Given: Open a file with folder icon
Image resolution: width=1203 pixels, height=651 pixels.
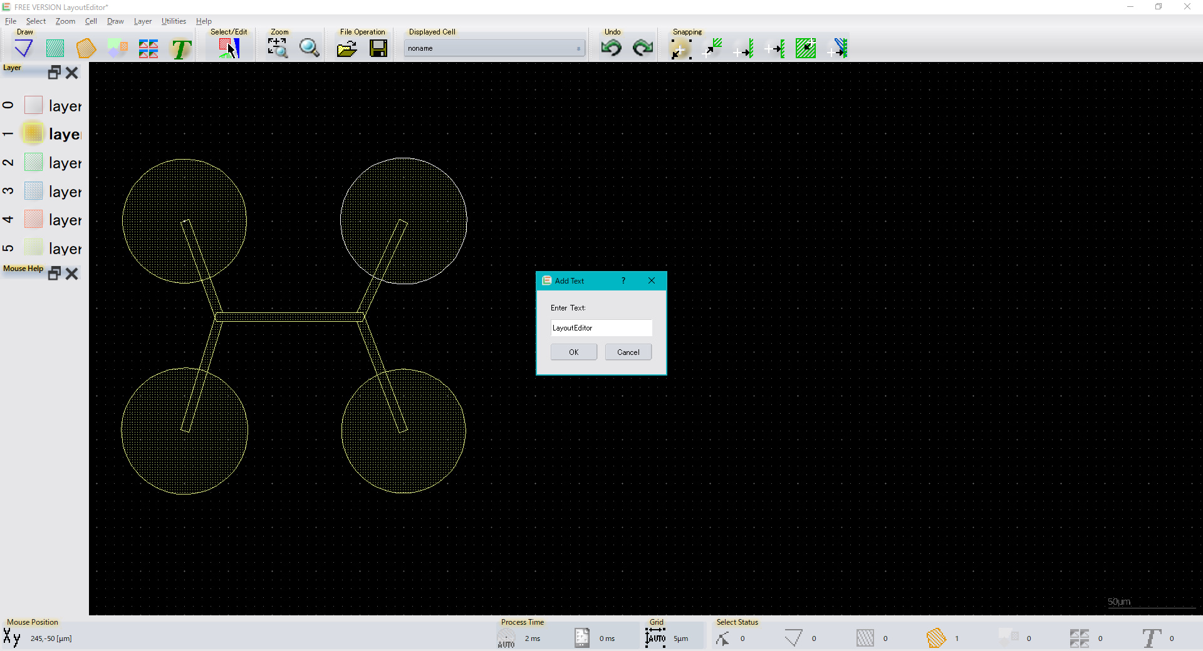Looking at the screenshot, I should pyautogui.click(x=346, y=48).
